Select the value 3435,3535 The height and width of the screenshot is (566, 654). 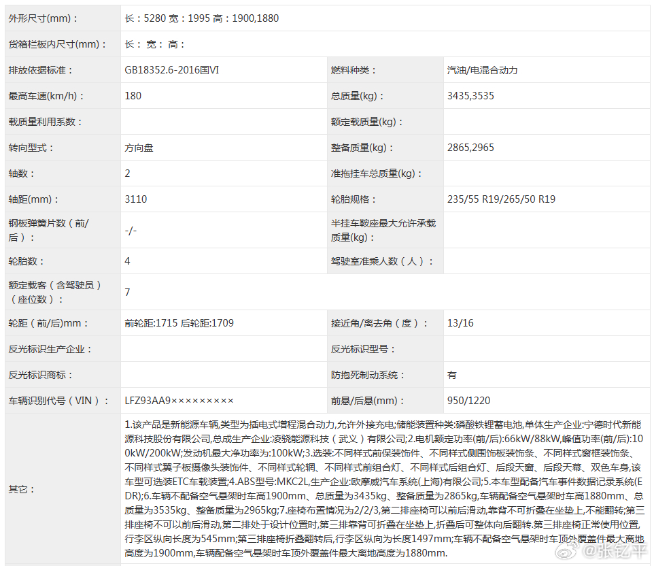pos(470,96)
